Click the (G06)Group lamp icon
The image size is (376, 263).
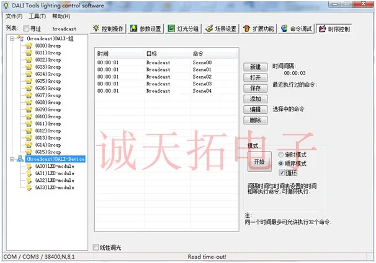29,88
